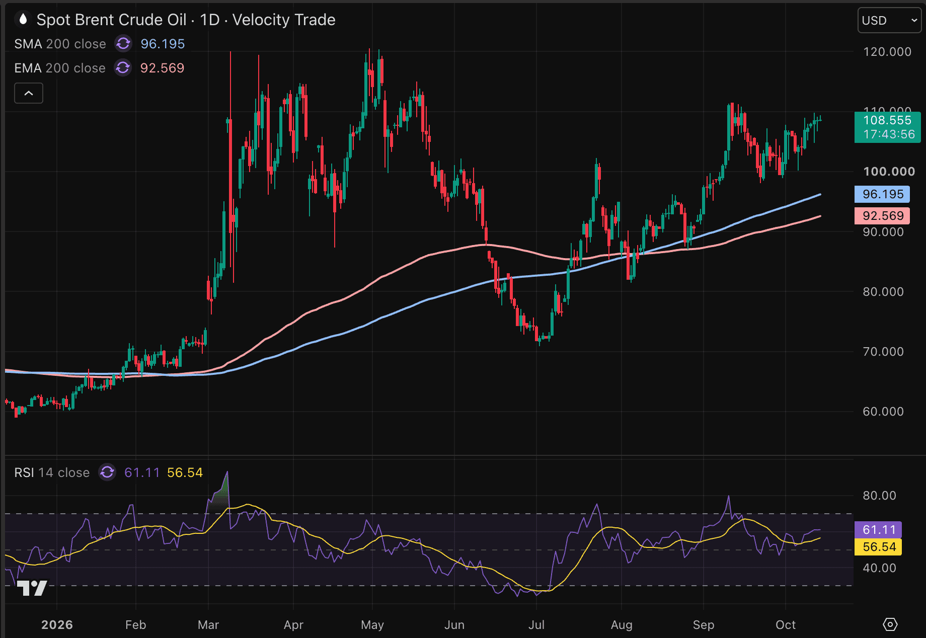Image resolution: width=926 pixels, height=638 pixels.
Task: Click the yellow 56.54 value in RSI legend
Action: (x=185, y=472)
